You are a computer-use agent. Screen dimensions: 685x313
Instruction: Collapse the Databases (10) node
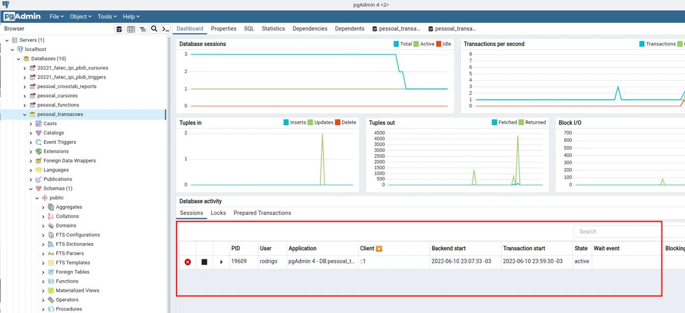pos(19,59)
